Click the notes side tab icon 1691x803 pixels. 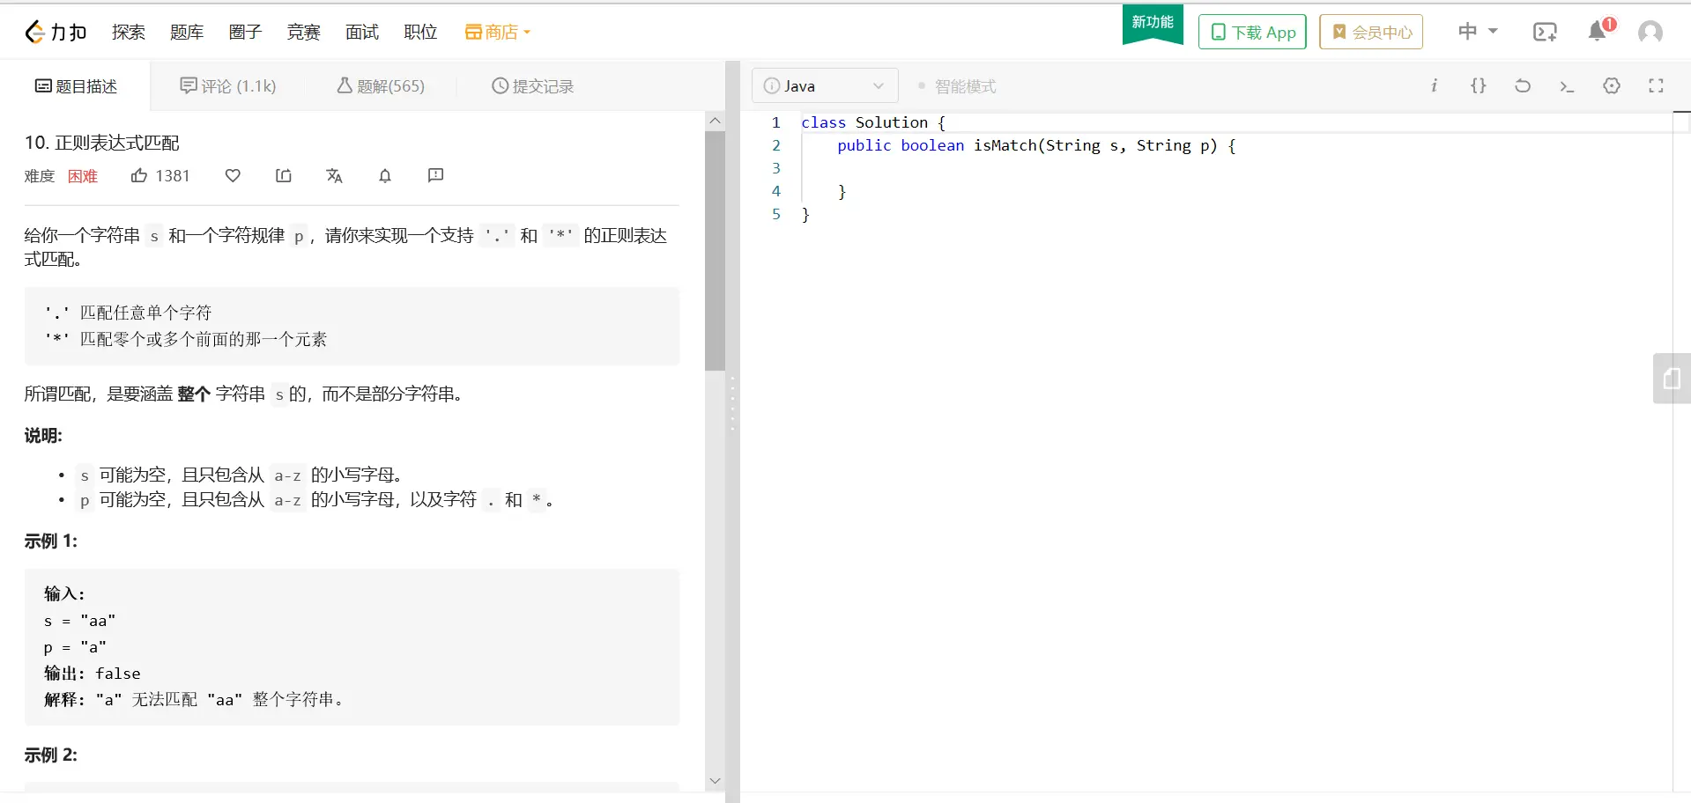pyautogui.click(x=1672, y=379)
